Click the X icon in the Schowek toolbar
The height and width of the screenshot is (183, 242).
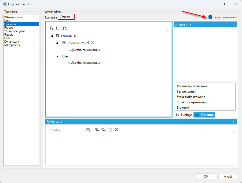tap(116, 130)
